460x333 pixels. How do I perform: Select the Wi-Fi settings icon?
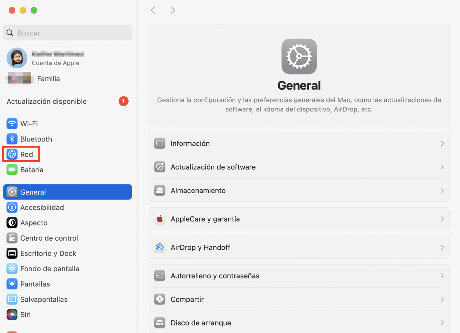pos(12,124)
